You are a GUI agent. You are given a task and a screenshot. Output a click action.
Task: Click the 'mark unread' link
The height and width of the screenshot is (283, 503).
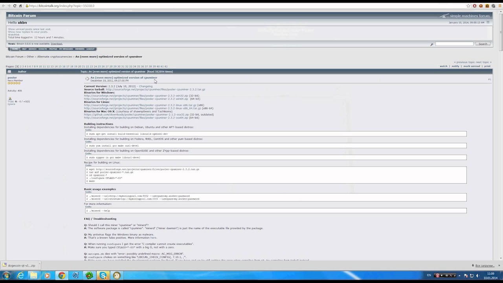472,66
